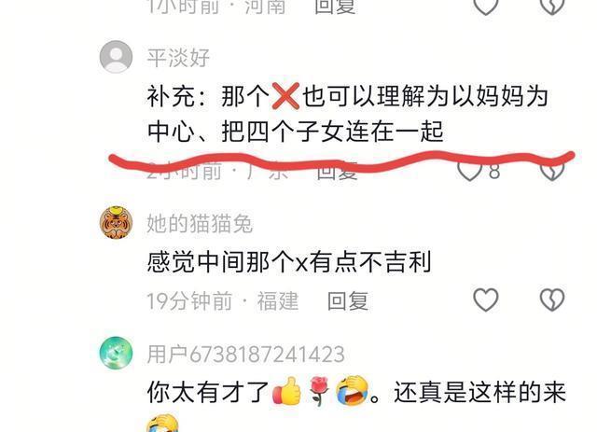Reply to the top 河南 comment
Image resolution: width=597 pixels, height=432 pixels.
(x=335, y=7)
